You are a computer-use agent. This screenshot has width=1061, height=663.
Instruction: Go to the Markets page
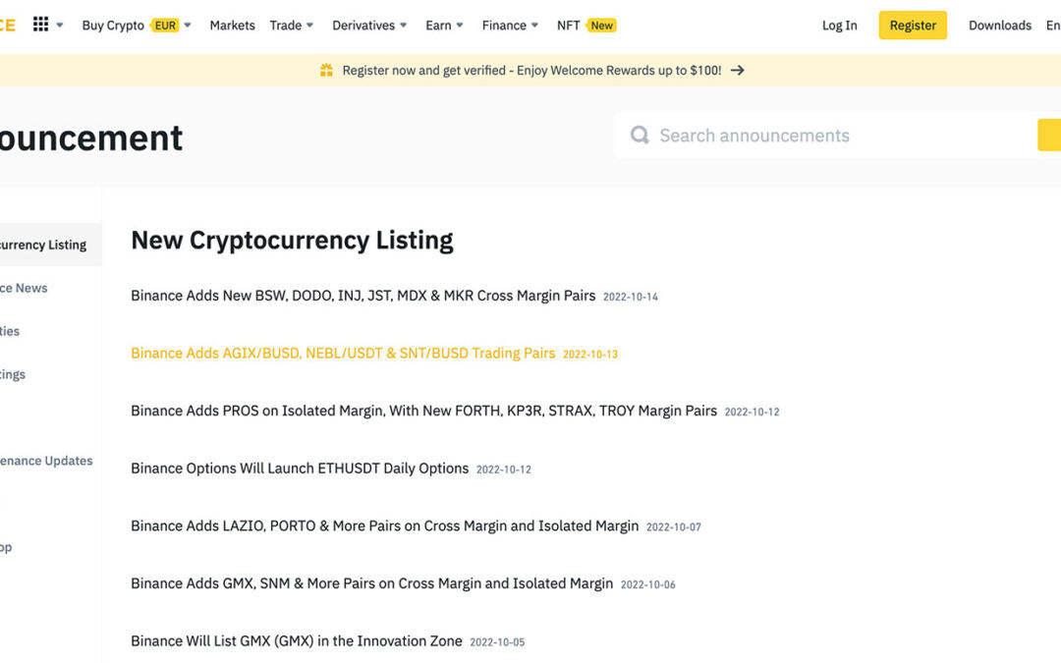[232, 26]
